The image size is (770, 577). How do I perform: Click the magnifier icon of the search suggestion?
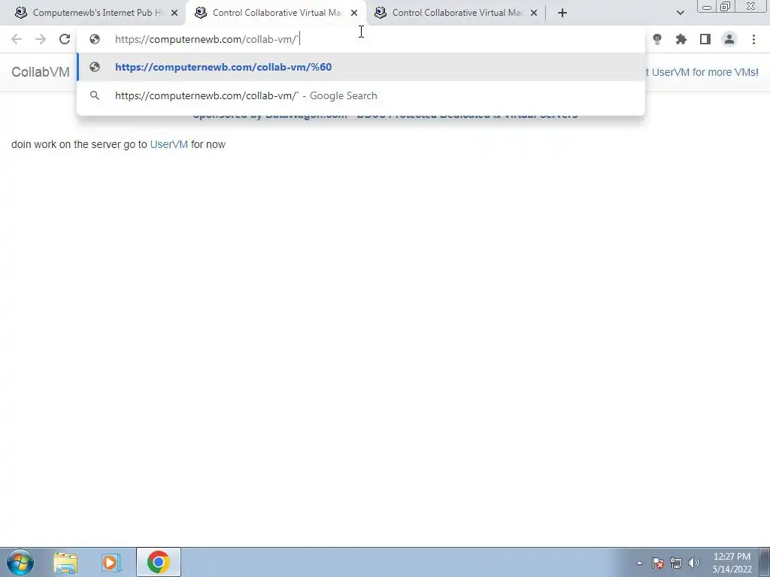pyautogui.click(x=95, y=95)
